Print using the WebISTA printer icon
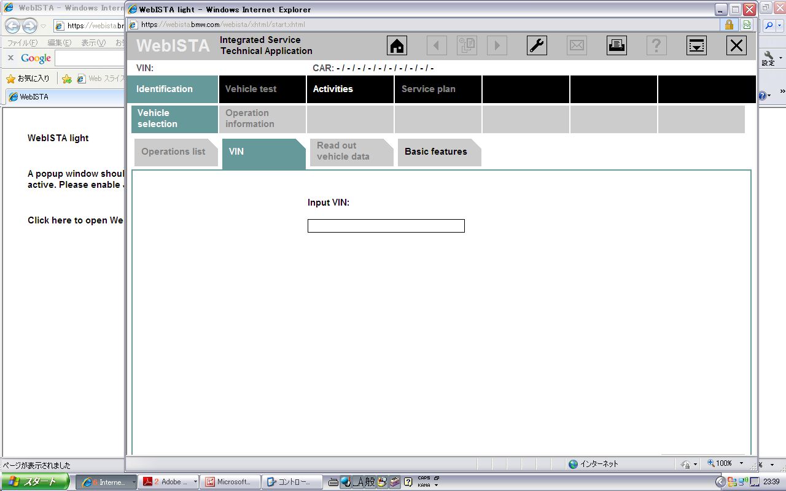Image resolution: width=786 pixels, height=491 pixels. [617, 45]
